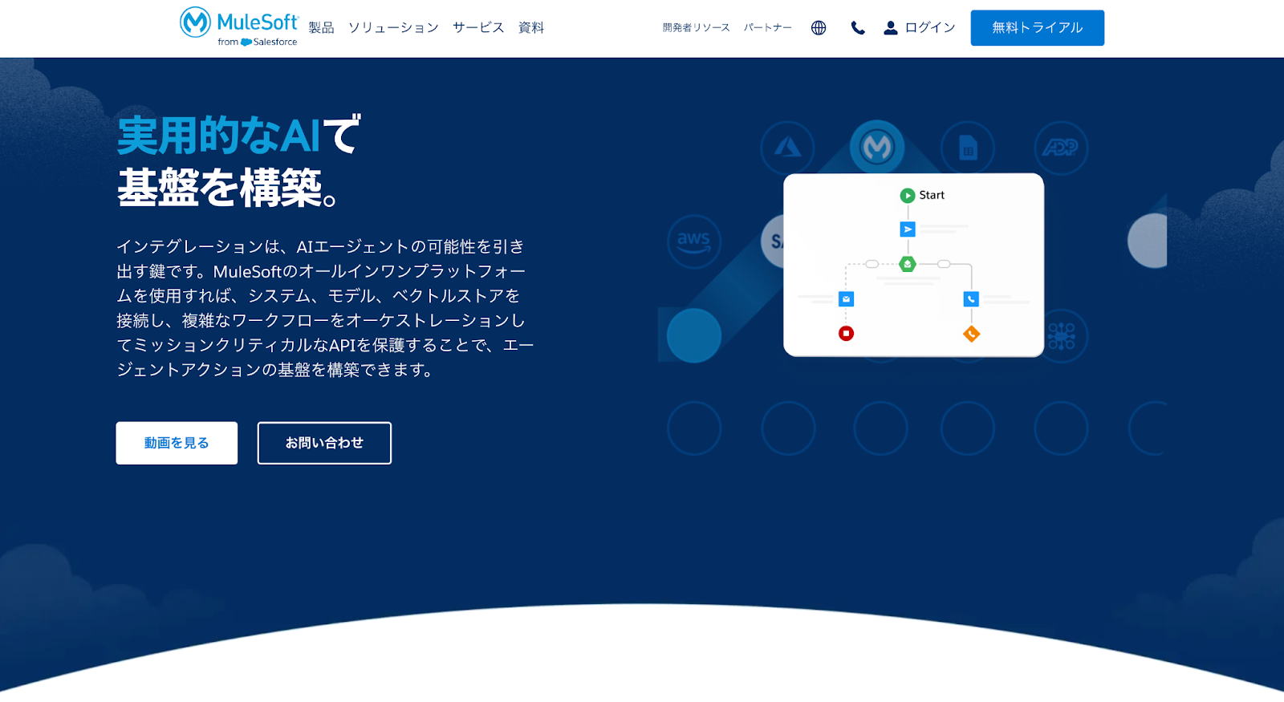
Task: Click the Start label in flow diagram
Action: tap(932, 195)
